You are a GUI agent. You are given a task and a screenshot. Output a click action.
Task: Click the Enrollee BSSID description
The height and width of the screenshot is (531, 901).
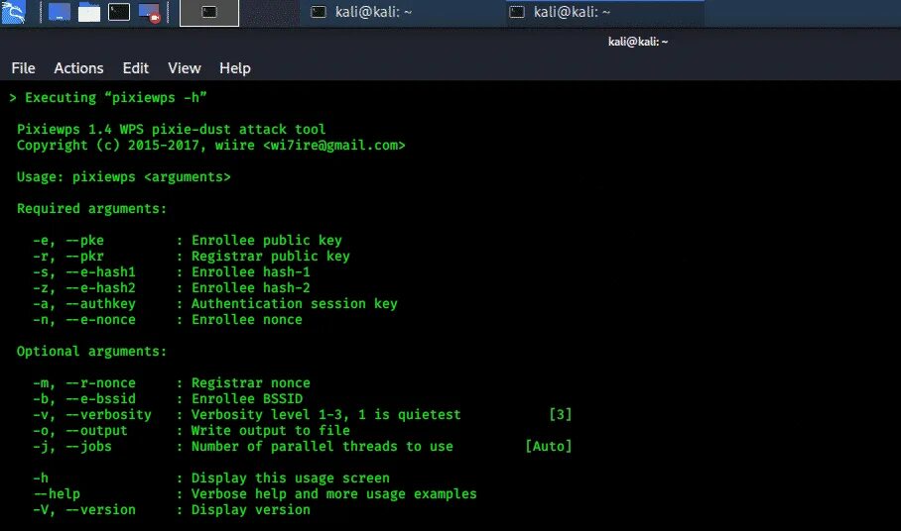click(246, 399)
